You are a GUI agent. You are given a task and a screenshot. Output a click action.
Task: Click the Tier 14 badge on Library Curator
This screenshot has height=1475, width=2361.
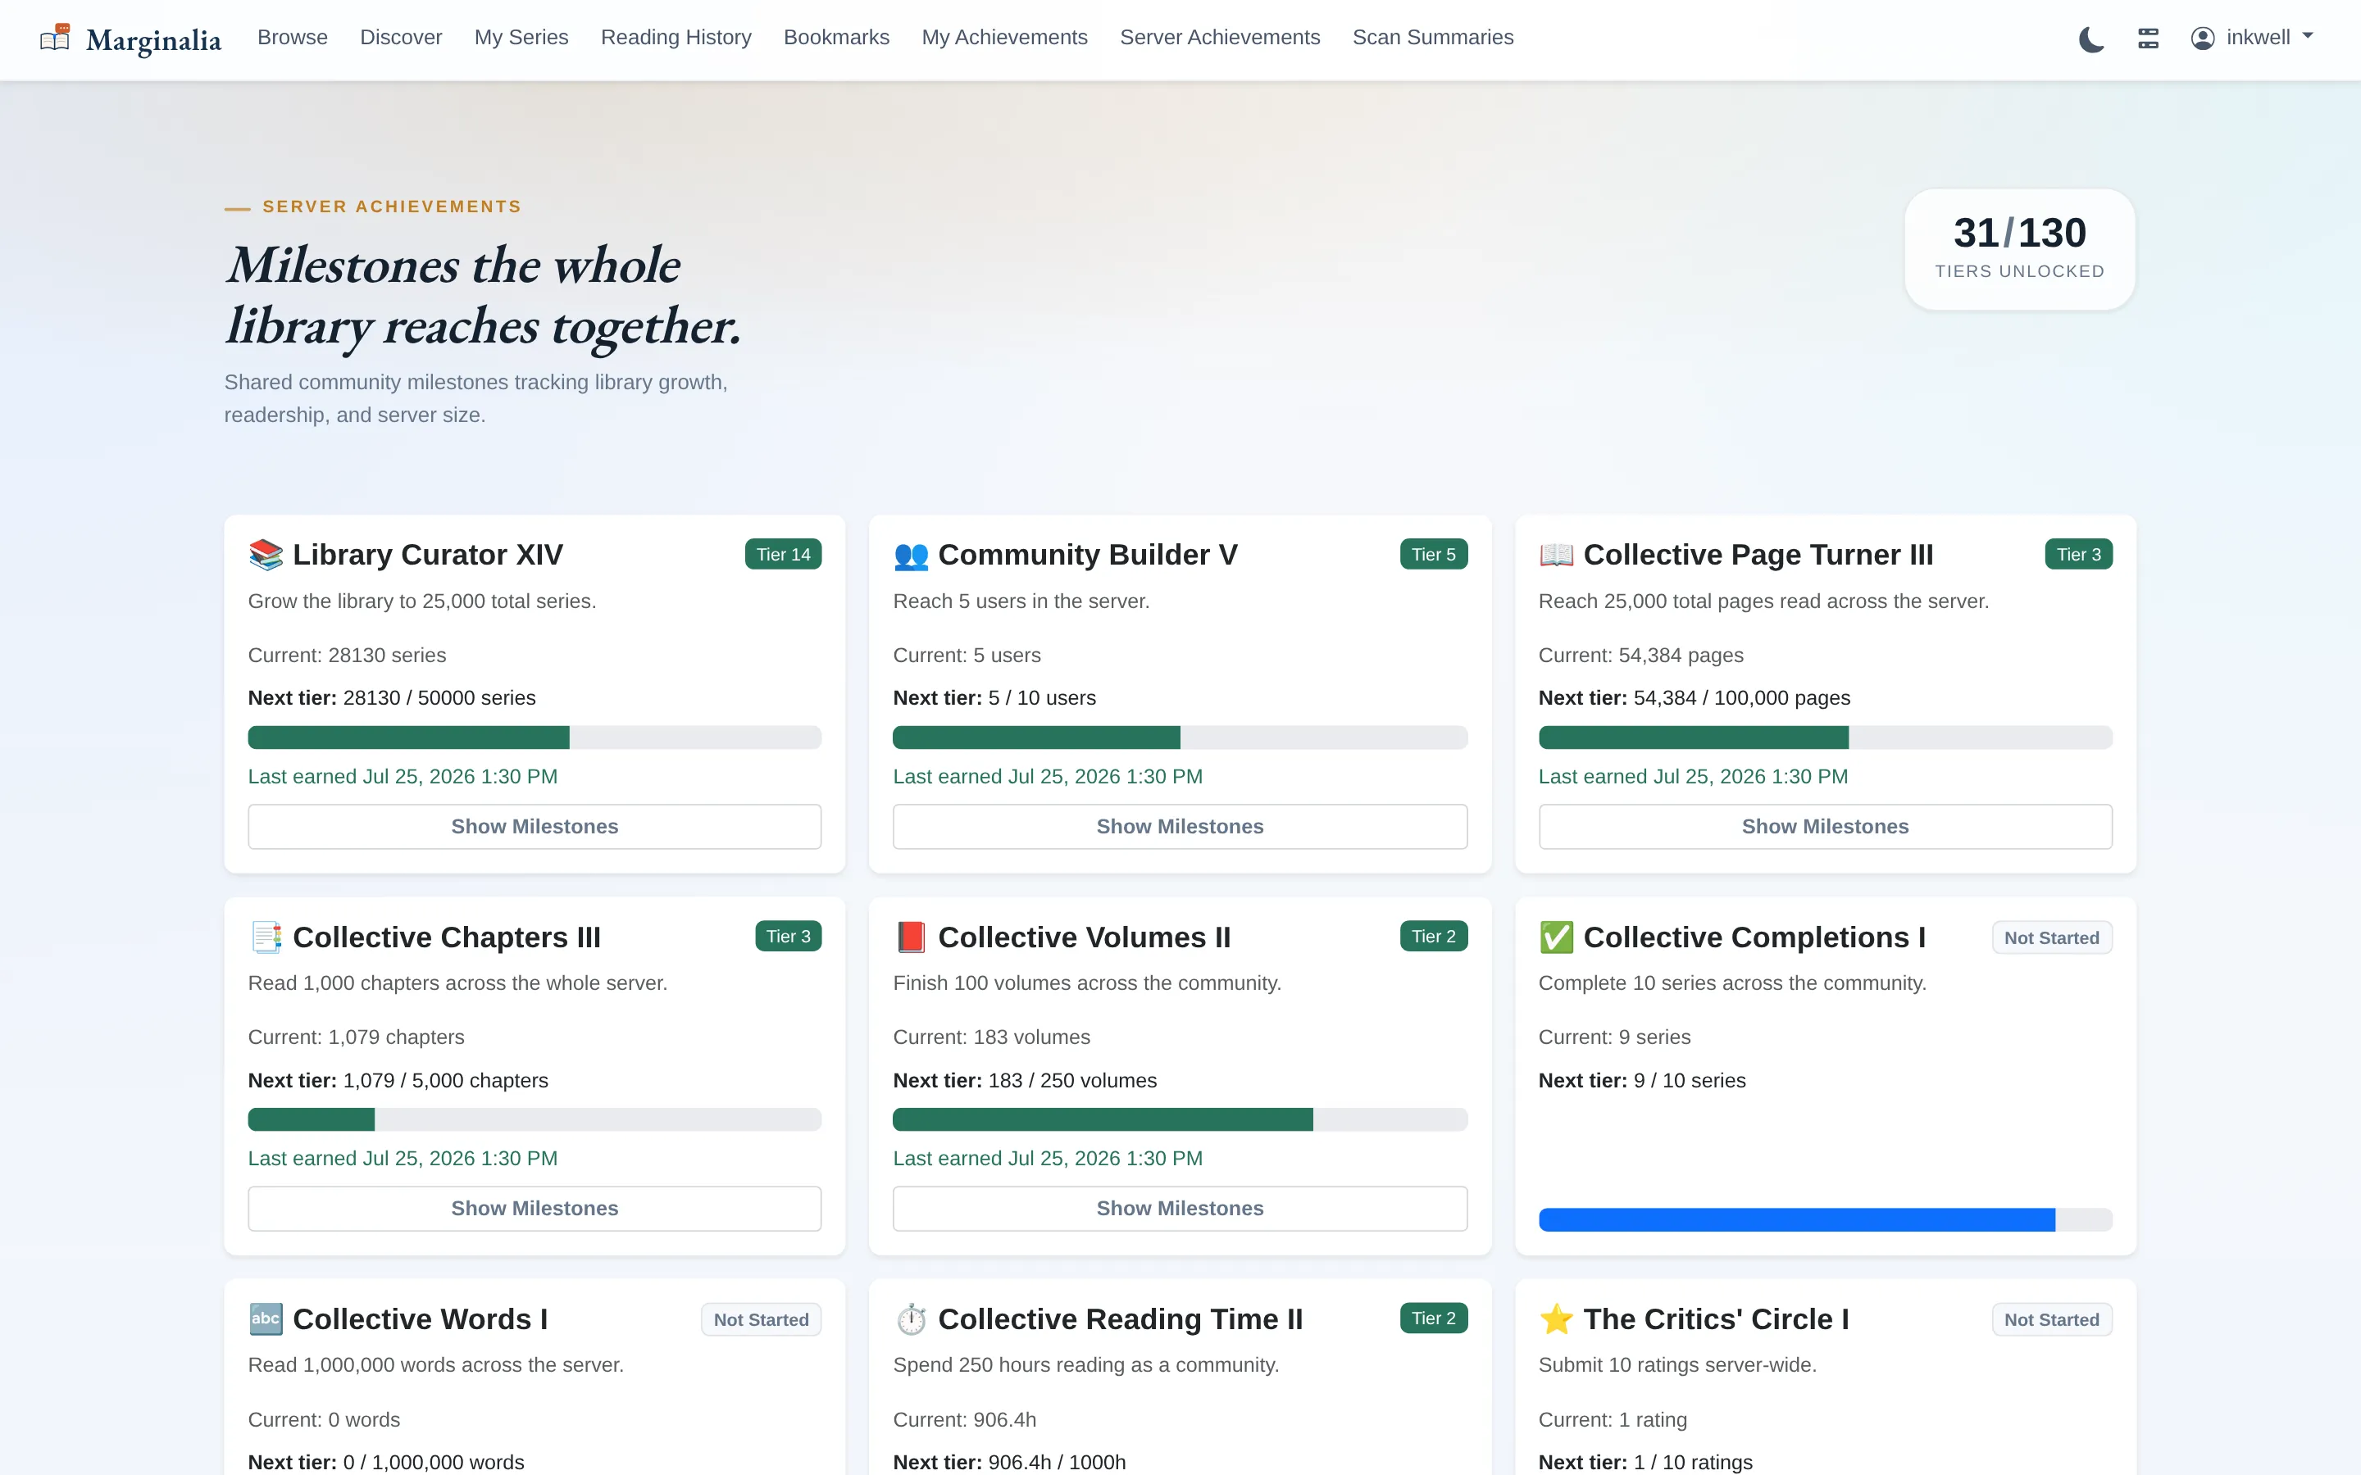pyautogui.click(x=782, y=554)
